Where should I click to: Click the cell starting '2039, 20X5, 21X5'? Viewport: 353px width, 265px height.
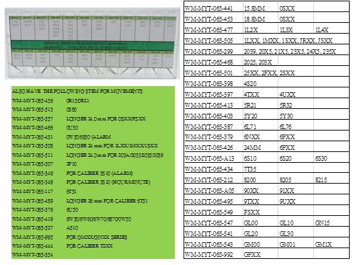(296, 49)
